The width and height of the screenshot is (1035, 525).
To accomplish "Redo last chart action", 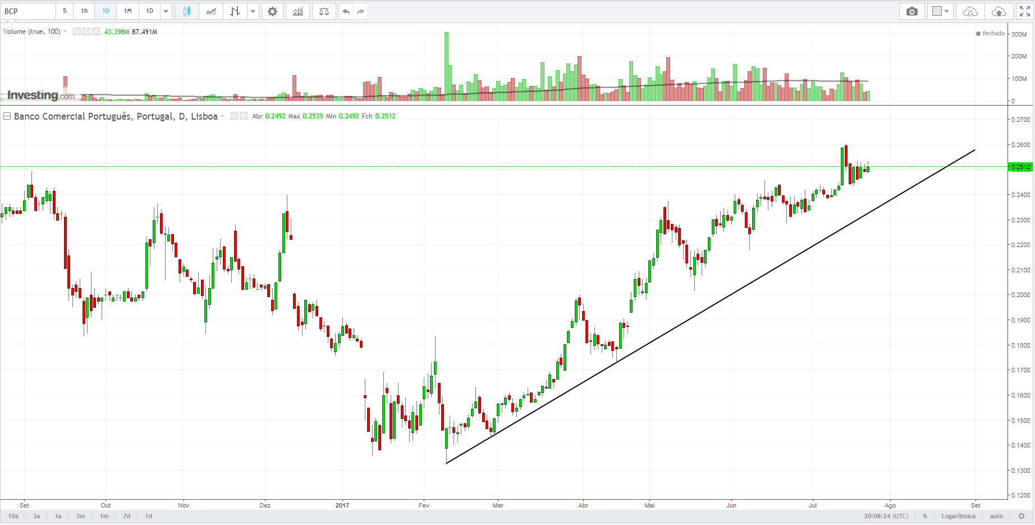I will click(360, 11).
